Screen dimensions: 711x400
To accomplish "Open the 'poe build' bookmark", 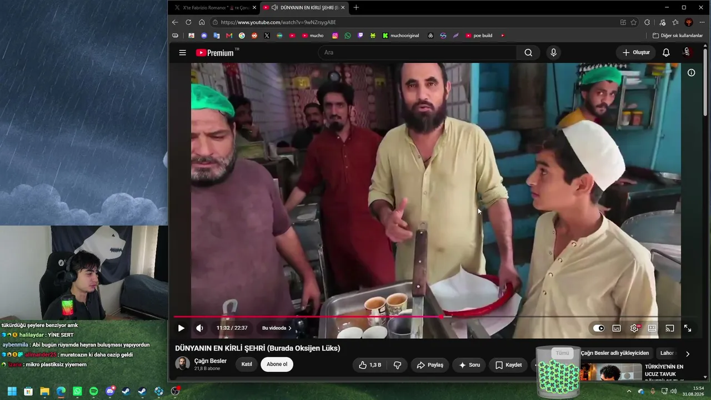I will [x=479, y=36].
